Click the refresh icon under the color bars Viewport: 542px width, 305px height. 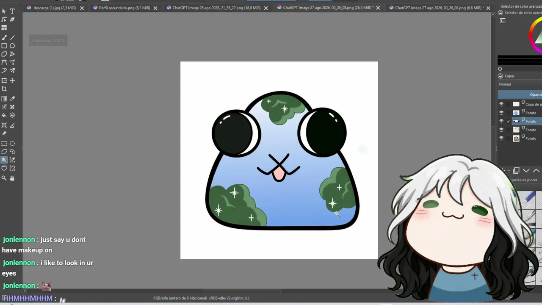[x=500, y=69]
